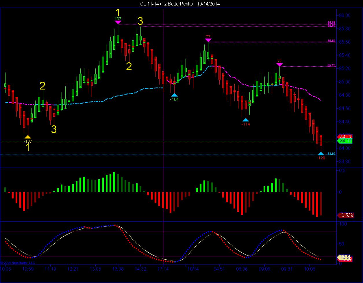Click the 84.40 price axis label

coord(345,122)
